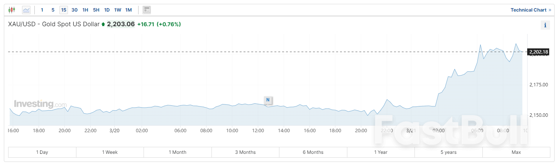Select the area chart type icon
This screenshot has height=165, width=560.
tap(26, 10)
